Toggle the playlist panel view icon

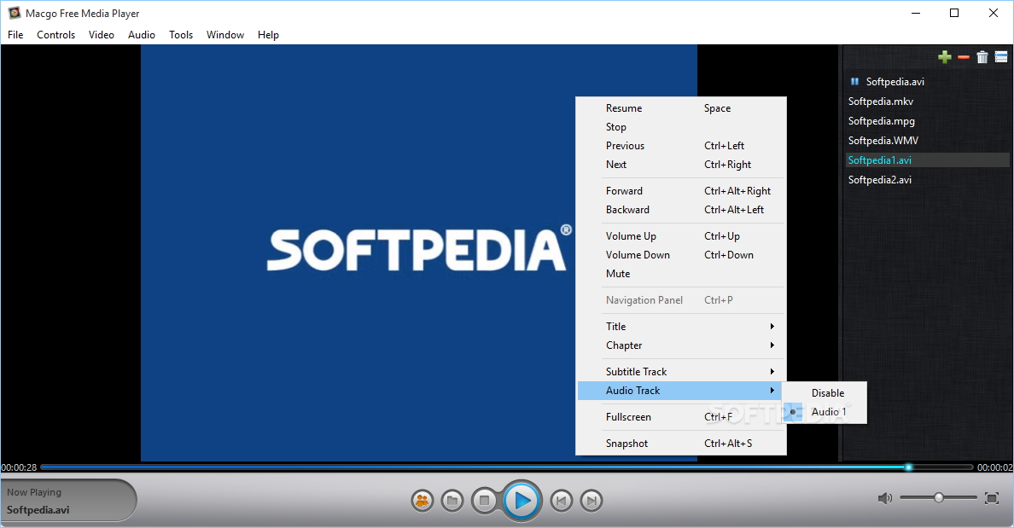(x=1001, y=57)
